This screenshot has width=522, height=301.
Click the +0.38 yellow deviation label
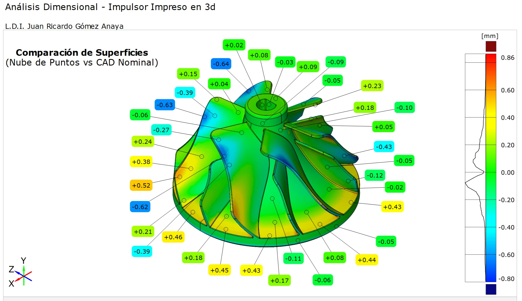[141, 162]
